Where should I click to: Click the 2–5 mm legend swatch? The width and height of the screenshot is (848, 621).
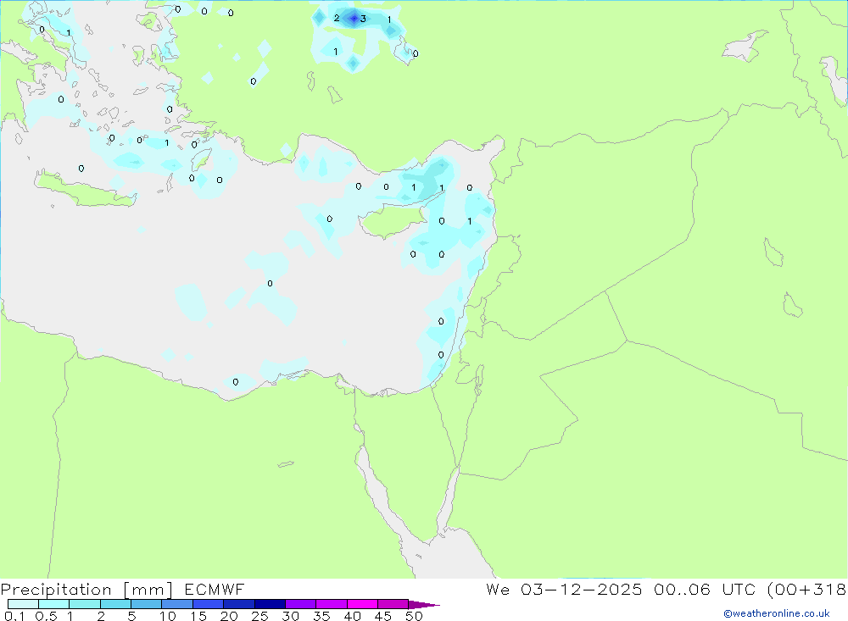[115, 604]
